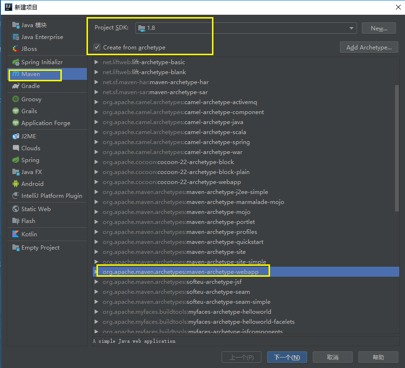Select maven-archetype-site row
The width and height of the screenshot is (405, 368).
pyautogui.click(x=246, y=252)
